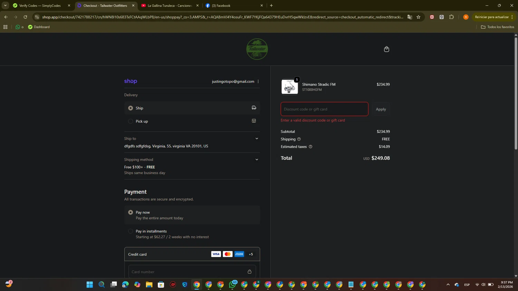This screenshot has width=518, height=291.
Task: Go back to the previous page
Action: [6, 17]
